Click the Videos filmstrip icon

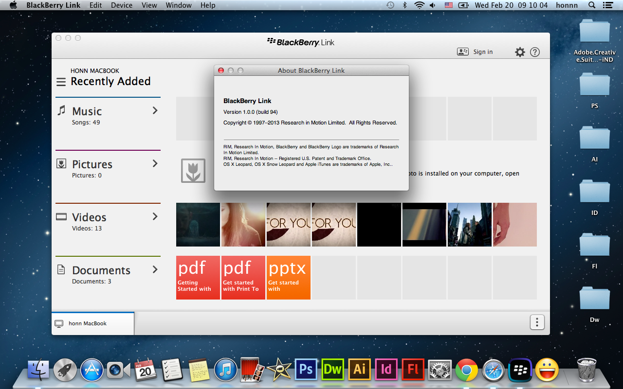click(x=61, y=217)
